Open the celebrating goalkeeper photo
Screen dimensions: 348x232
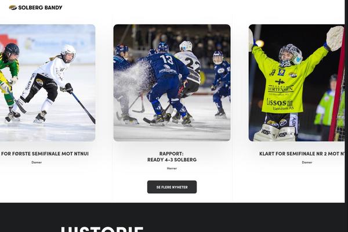click(297, 83)
